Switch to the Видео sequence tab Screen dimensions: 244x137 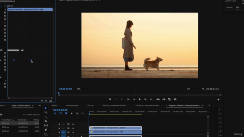(55, 105)
